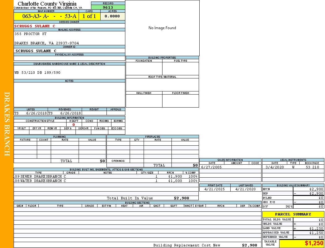Select legal description WB 53/210 DB 189/590

(37, 73)
